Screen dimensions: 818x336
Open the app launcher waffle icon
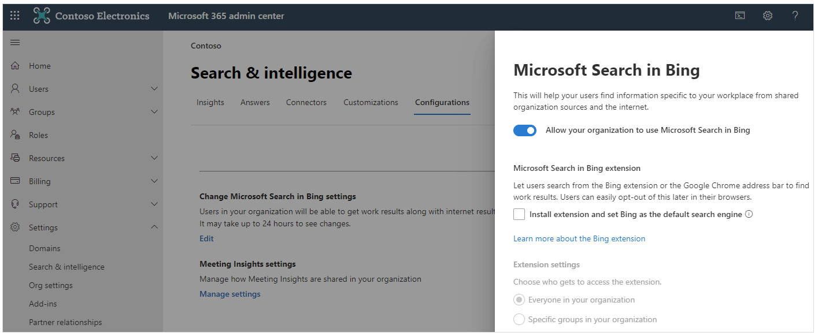tap(15, 16)
